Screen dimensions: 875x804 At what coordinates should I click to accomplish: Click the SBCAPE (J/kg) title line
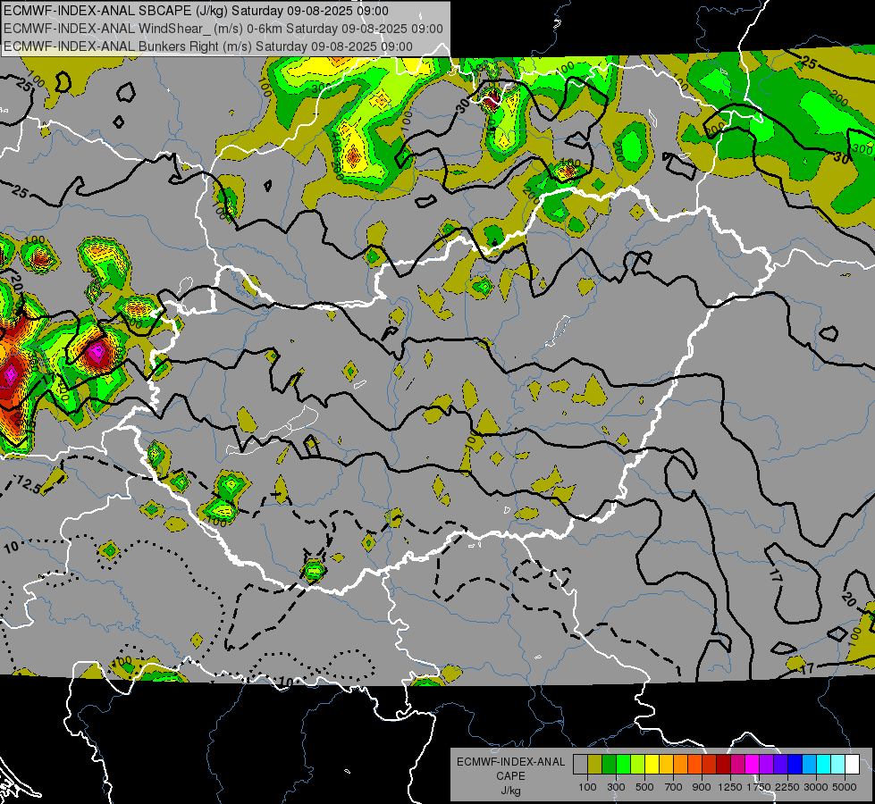[x=196, y=11]
